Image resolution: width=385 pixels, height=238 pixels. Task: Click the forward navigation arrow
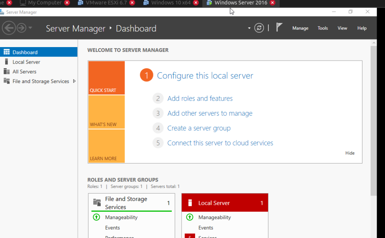(x=21, y=28)
